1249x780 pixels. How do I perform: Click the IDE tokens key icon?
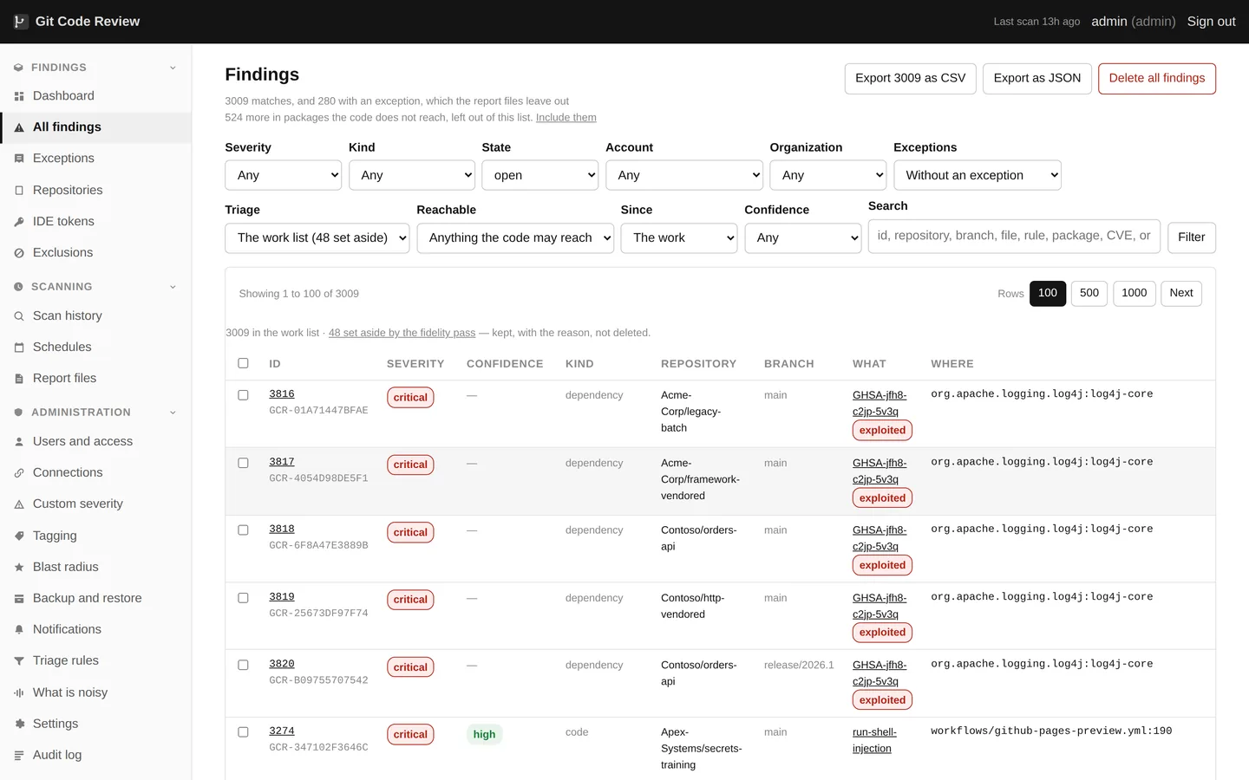click(19, 222)
